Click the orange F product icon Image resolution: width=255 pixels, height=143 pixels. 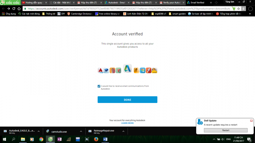point(136,71)
